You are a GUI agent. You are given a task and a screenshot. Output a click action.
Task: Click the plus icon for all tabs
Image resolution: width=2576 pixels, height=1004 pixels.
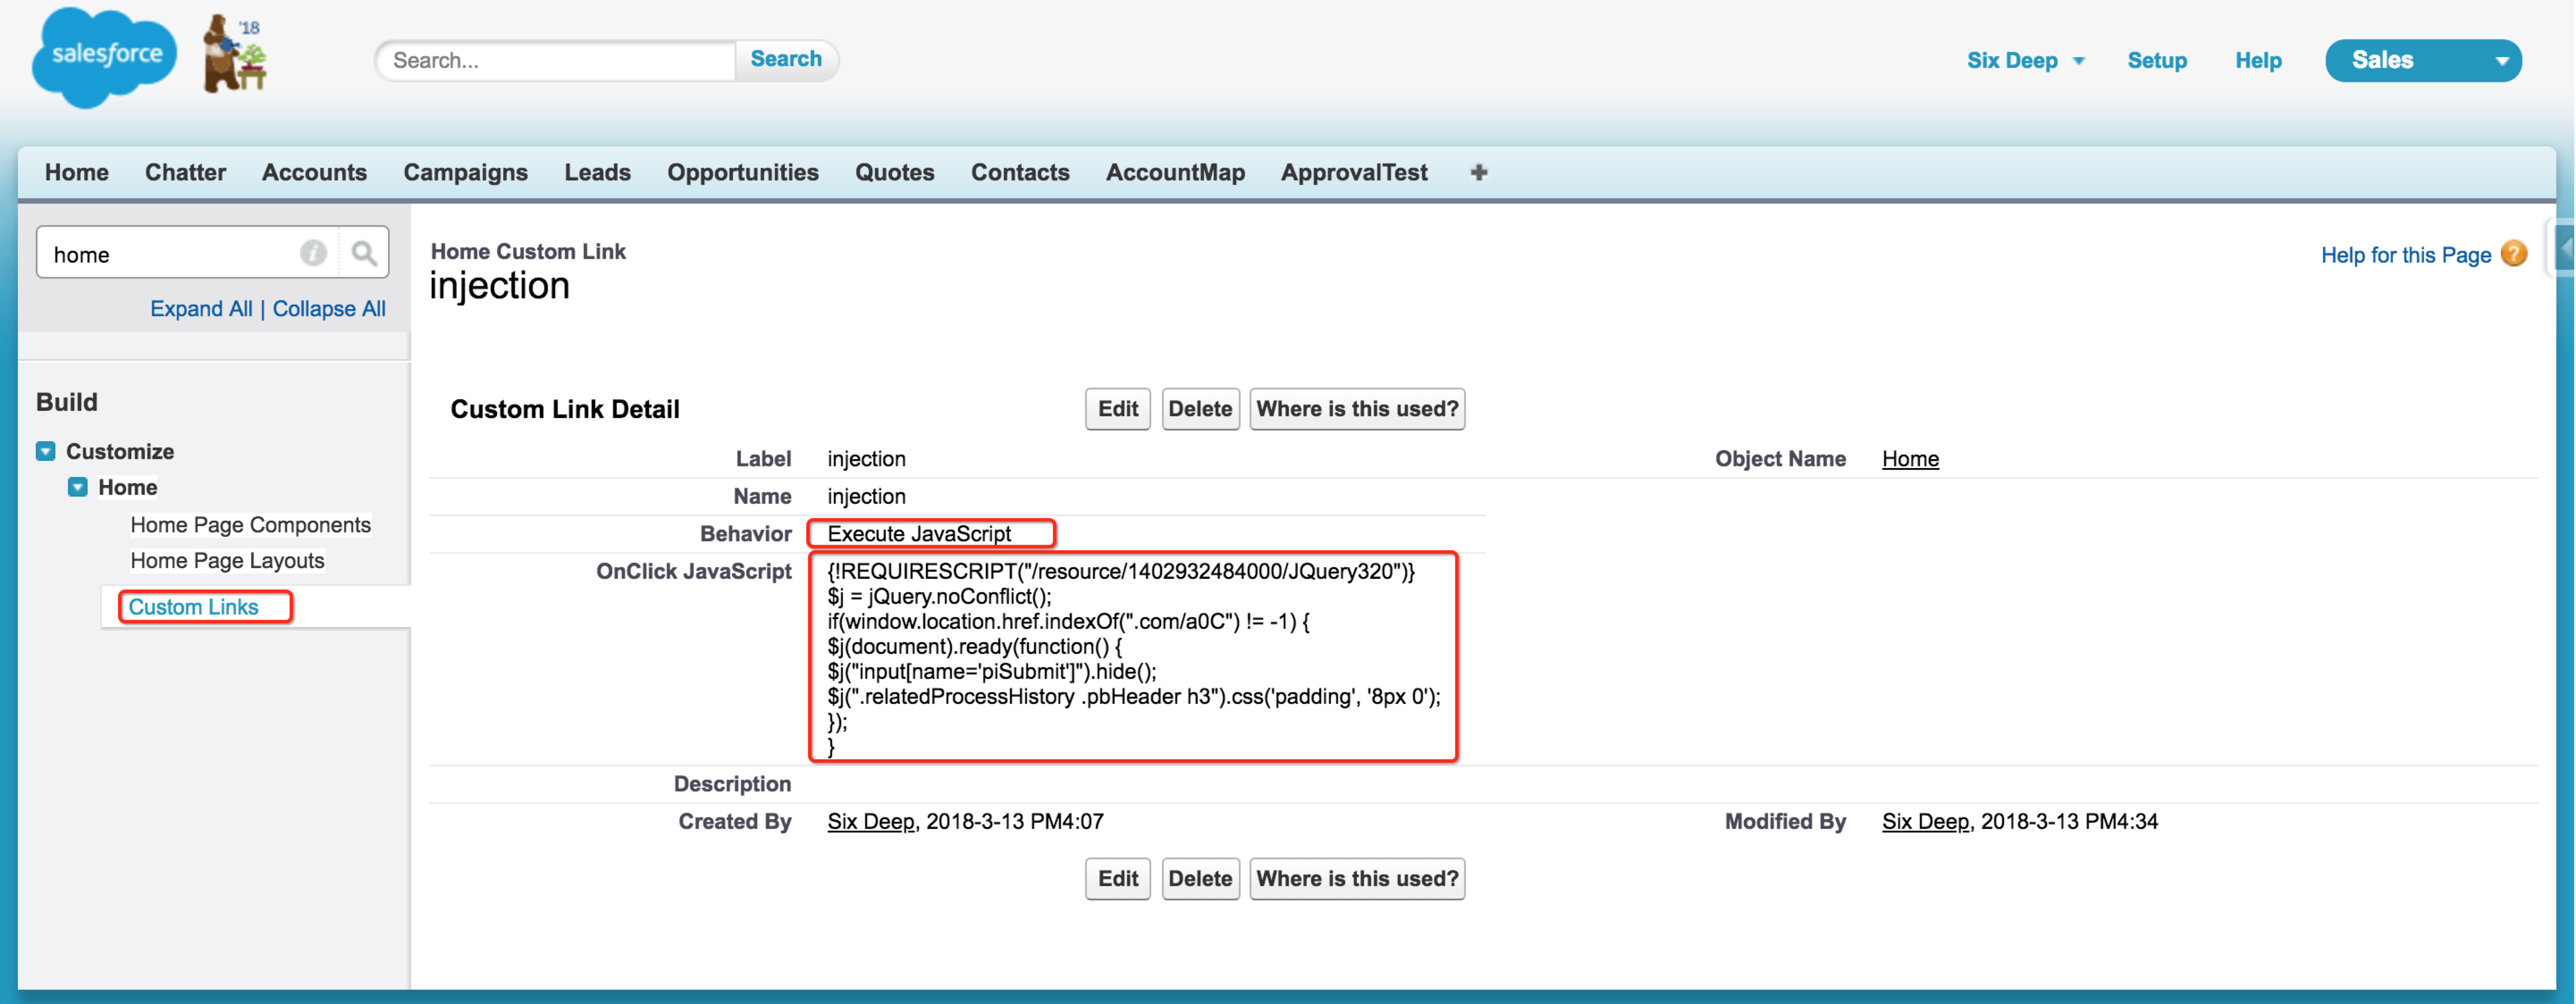tap(1479, 172)
